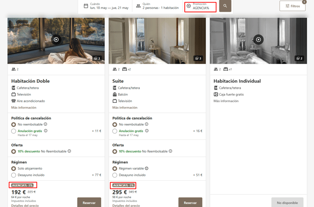Open the Quién guests and rooms selector
The height and width of the screenshot is (207, 314).
tap(157, 6)
